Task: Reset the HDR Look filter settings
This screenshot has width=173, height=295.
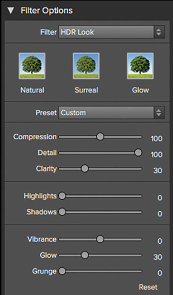Action: click(x=148, y=287)
